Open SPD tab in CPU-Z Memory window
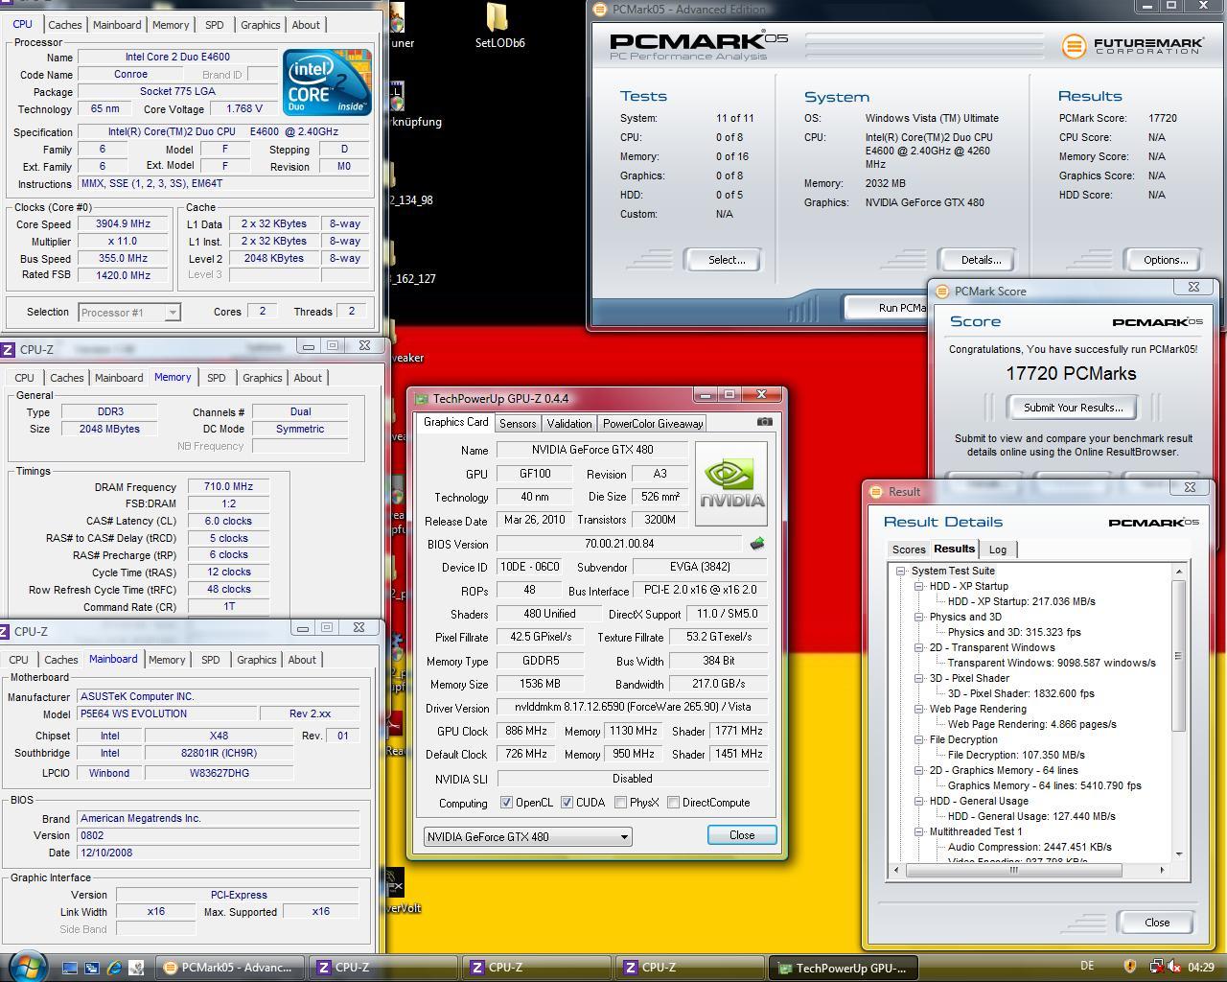This screenshot has width=1227, height=982. (217, 378)
